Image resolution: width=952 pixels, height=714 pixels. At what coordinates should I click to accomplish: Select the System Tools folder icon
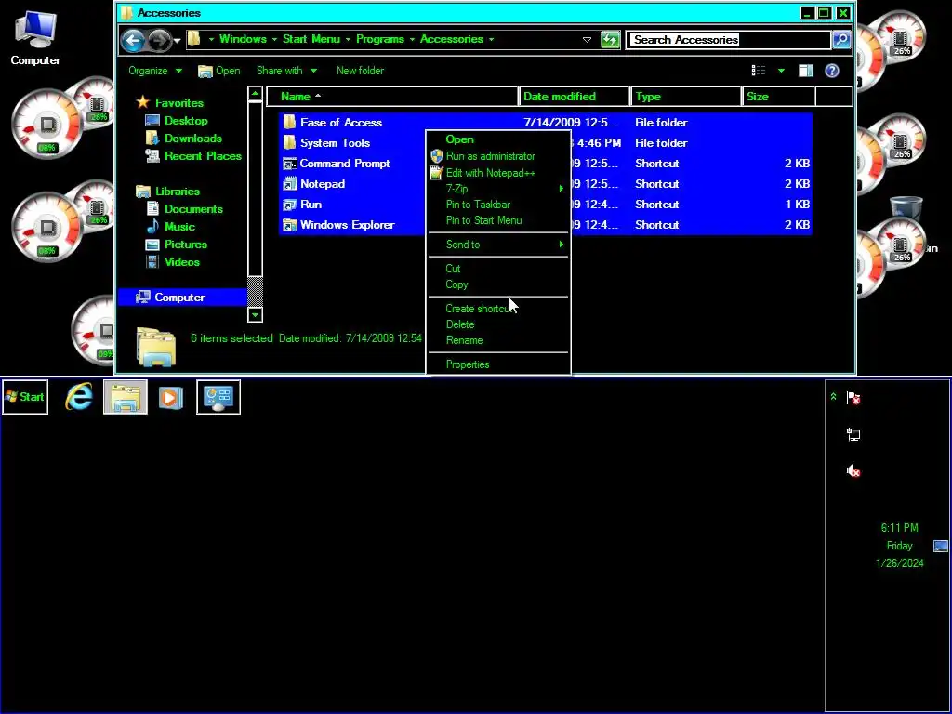pyautogui.click(x=290, y=143)
